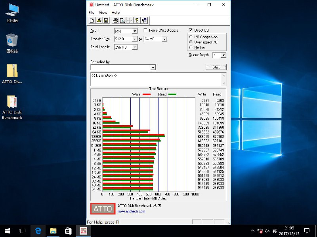Viewport: 317px width, 237px height.
Task: Click the network status tray icon
Action: pos(260,231)
